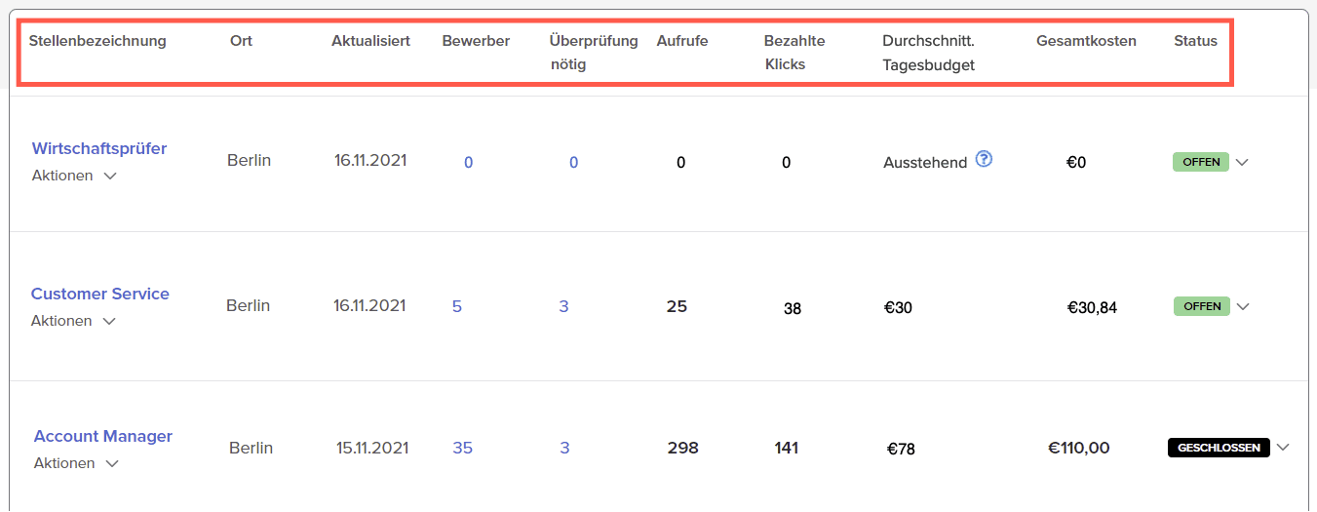This screenshot has height=512, width=1317.
Task: Open status chevron next to Wirtschaftsprüfer OFFEN badge
Action: click(x=1242, y=163)
